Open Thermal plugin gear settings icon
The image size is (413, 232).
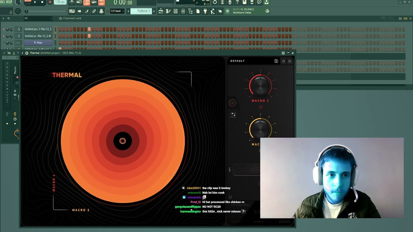[27, 53]
